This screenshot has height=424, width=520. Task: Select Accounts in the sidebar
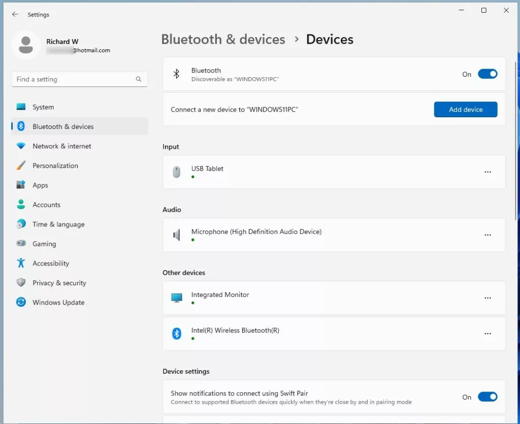[80, 205]
